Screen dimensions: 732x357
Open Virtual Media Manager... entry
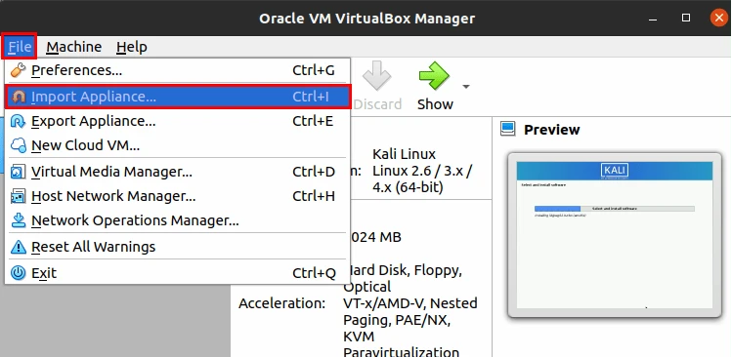(178, 172)
